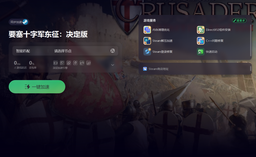Expand the 深层加速引擎 chevron
Screen dimensions: 256x157
coord(112,65)
